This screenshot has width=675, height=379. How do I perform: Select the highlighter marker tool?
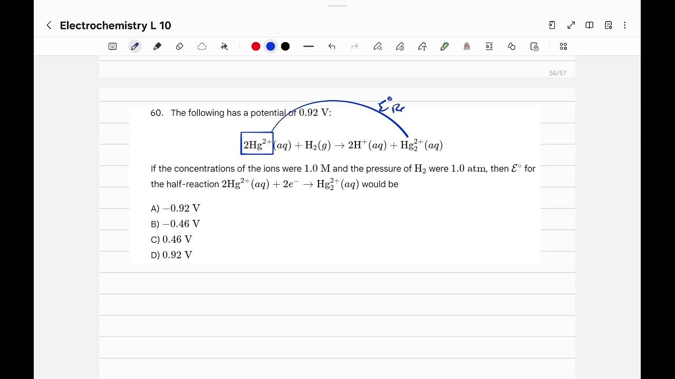(157, 46)
